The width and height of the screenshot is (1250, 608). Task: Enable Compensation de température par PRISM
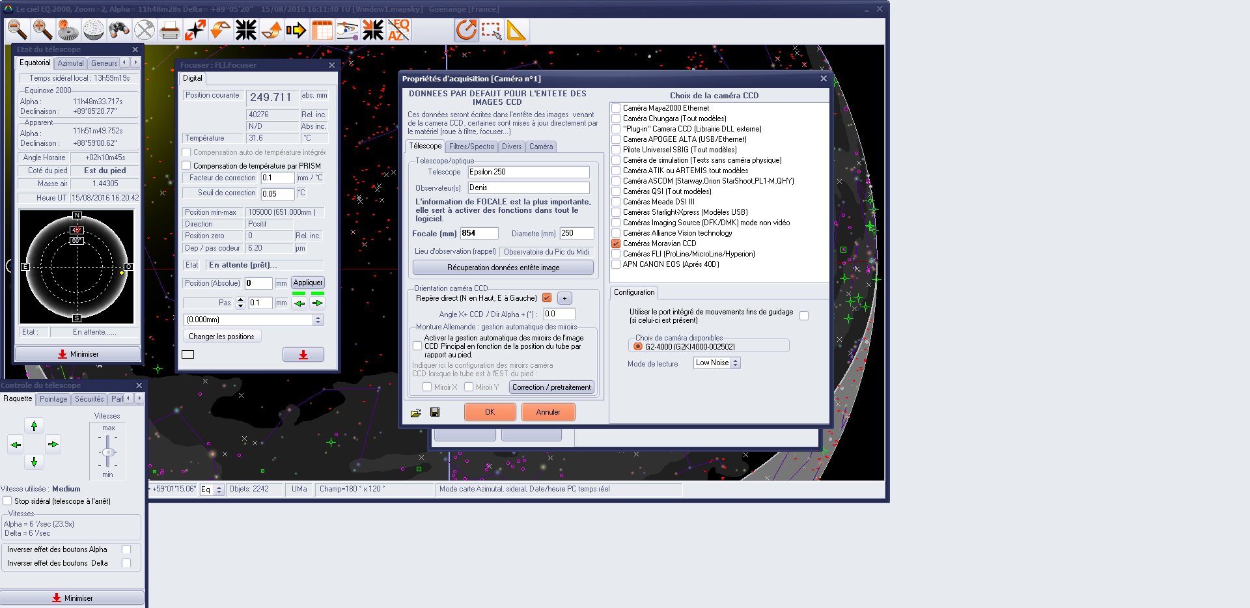[x=187, y=166]
